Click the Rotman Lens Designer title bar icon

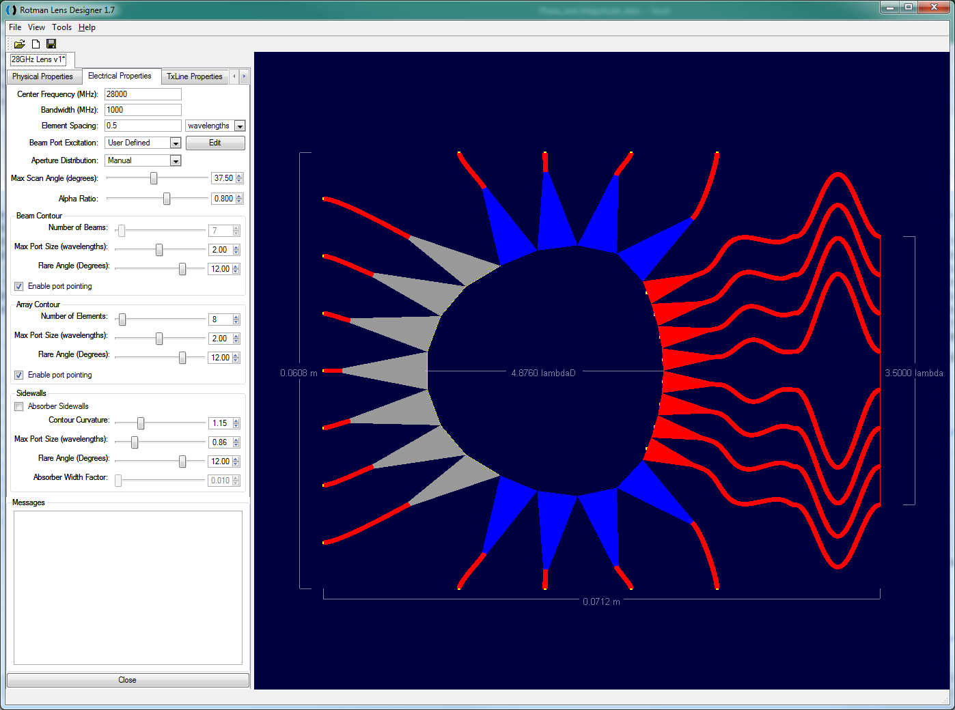11,10
